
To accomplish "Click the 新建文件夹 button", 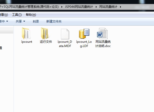I will click(54, 21).
